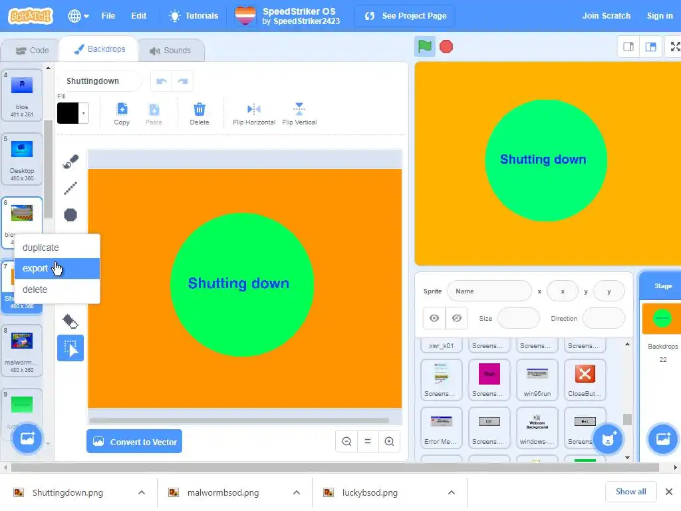Click the sprite x field
The width and height of the screenshot is (681, 511).
click(x=563, y=291)
